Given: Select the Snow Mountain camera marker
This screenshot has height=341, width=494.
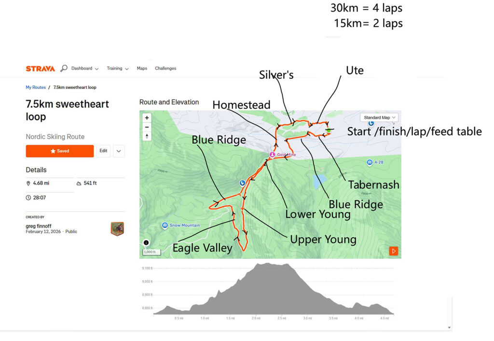Looking at the screenshot, I should click(165, 225).
